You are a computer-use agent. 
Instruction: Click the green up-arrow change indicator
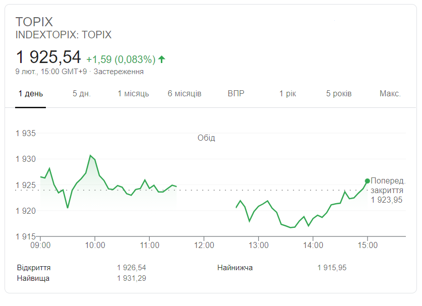click(x=161, y=59)
